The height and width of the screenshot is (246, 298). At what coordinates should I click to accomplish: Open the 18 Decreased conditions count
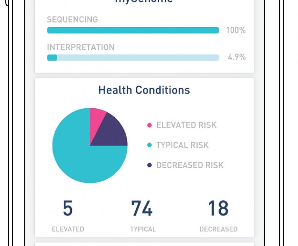218,208
